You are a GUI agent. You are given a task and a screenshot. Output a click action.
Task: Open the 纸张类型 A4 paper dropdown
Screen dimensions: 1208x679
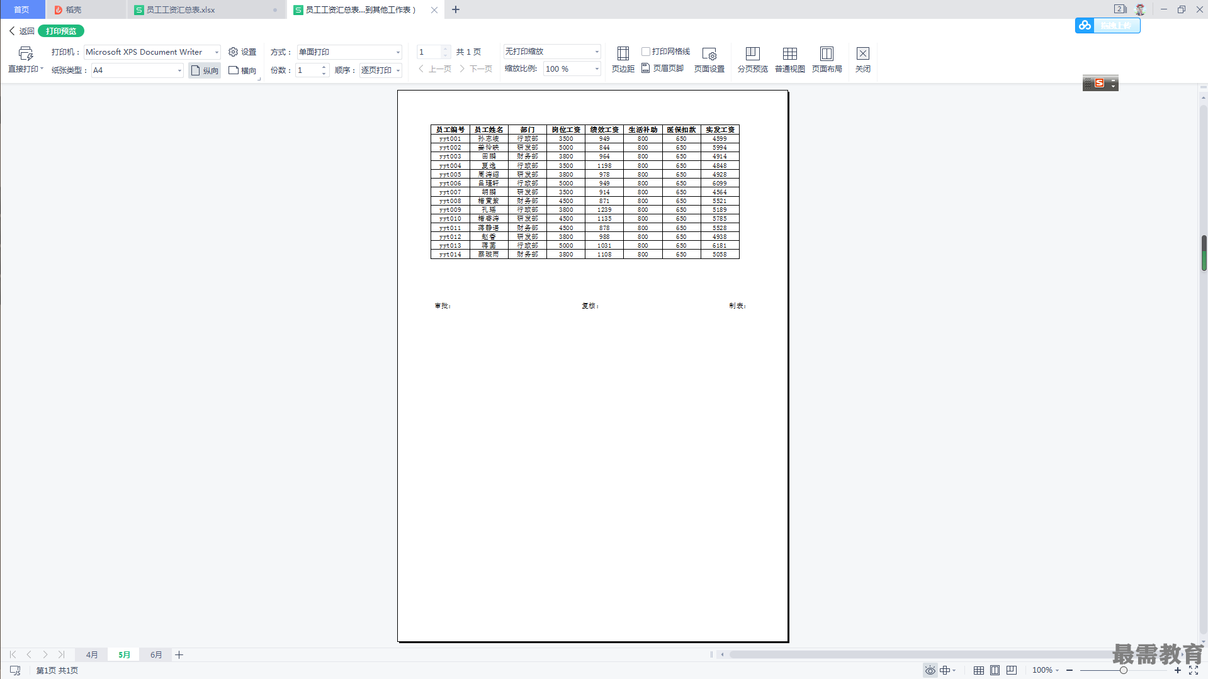(179, 70)
